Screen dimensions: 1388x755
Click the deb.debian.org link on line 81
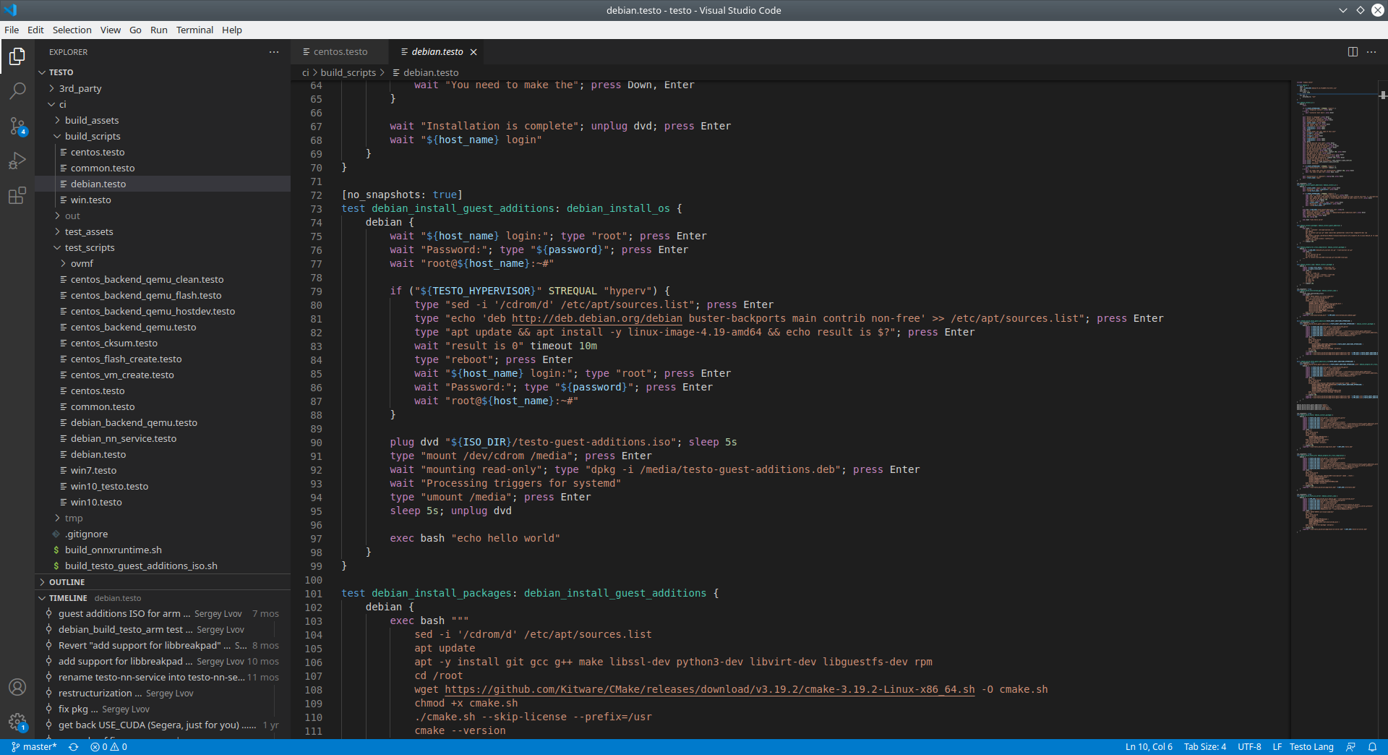tap(596, 319)
